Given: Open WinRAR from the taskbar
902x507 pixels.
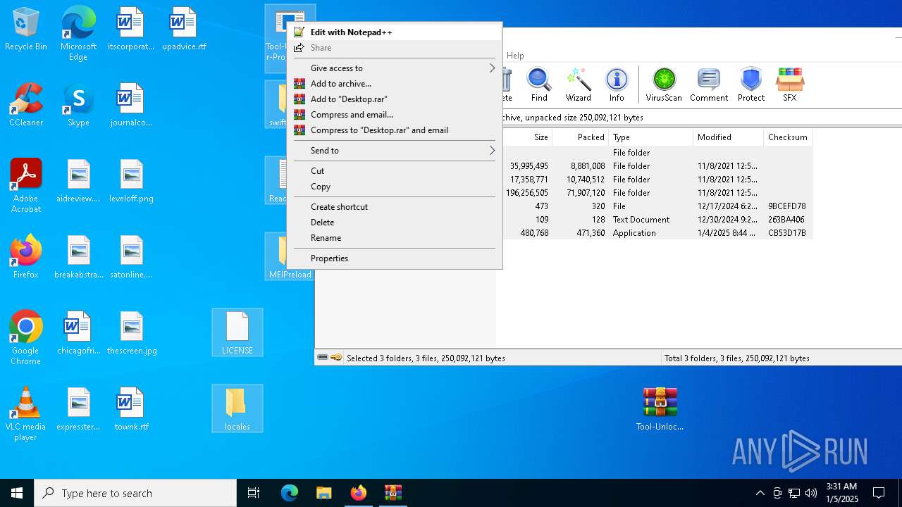Looking at the screenshot, I should tap(393, 493).
